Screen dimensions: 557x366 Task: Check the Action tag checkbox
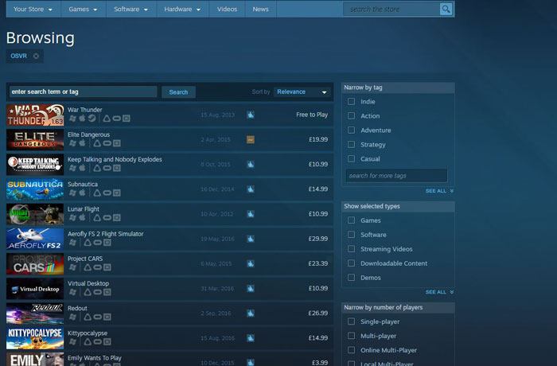(352, 116)
